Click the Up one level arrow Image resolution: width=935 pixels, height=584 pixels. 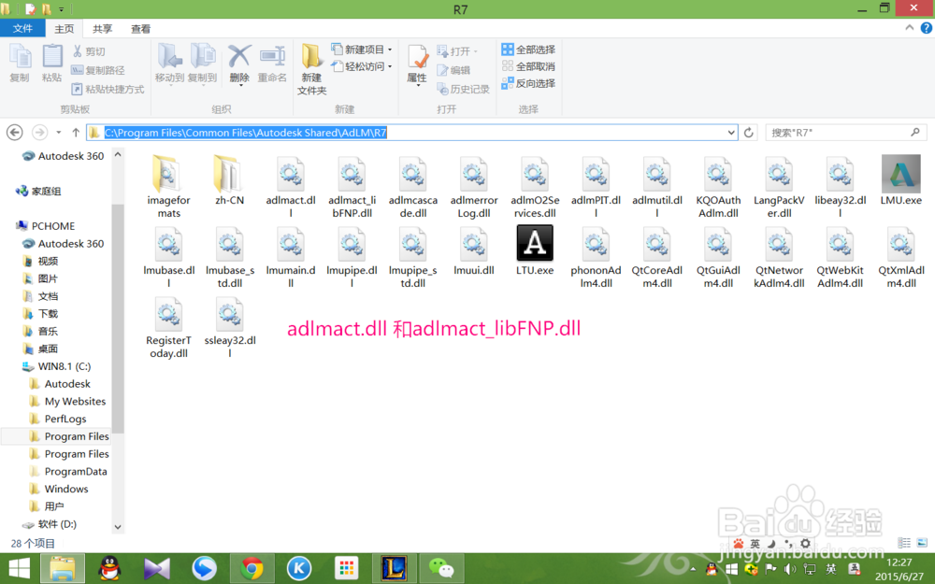[x=76, y=133]
